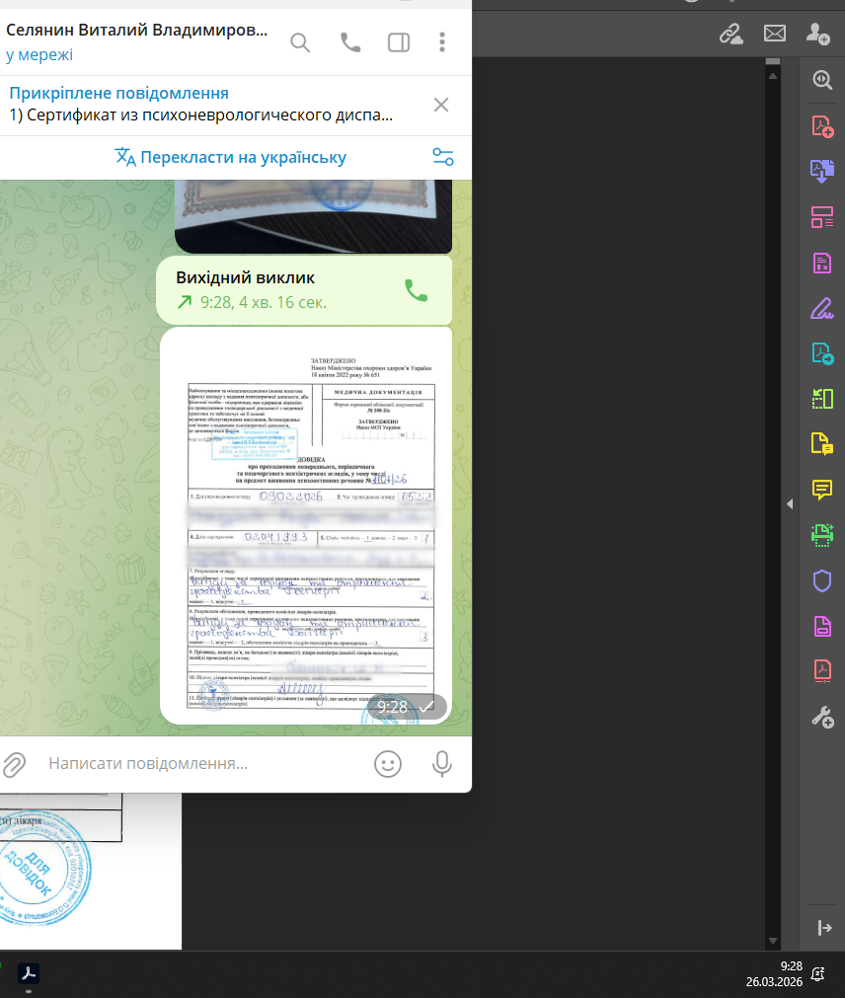The height and width of the screenshot is (998, 845).
Task: Open Acrobat Combine Files tool
Action: [822, 171]
